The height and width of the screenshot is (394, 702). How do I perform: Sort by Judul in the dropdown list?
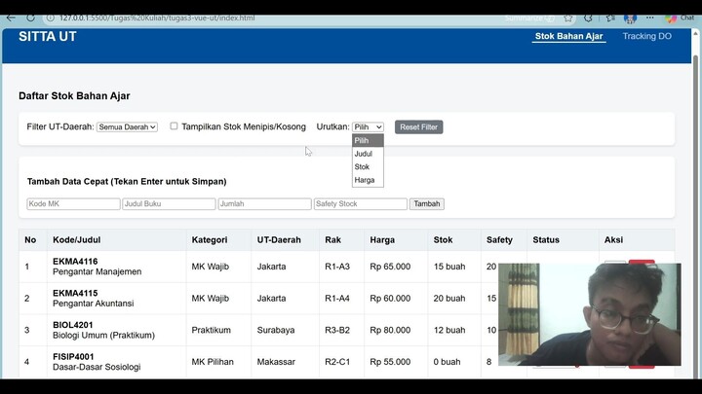[x=368, y=154]
